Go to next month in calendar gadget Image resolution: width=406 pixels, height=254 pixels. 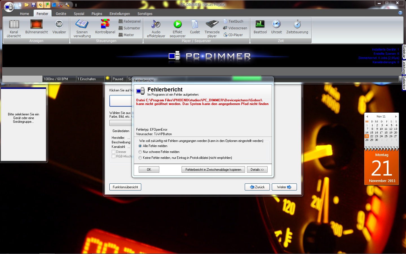(x=396, y=116)
